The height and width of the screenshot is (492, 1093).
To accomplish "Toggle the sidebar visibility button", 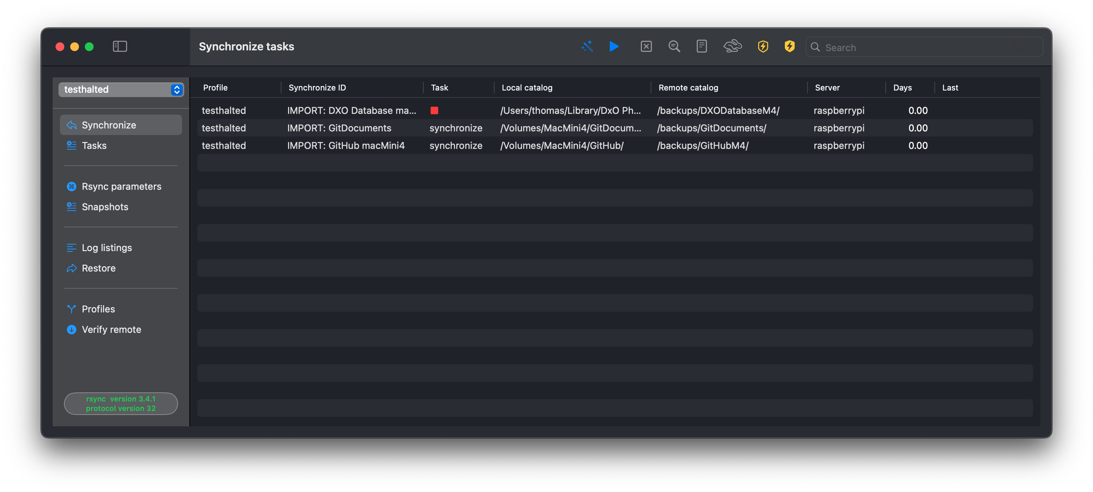I will [120, 46].
